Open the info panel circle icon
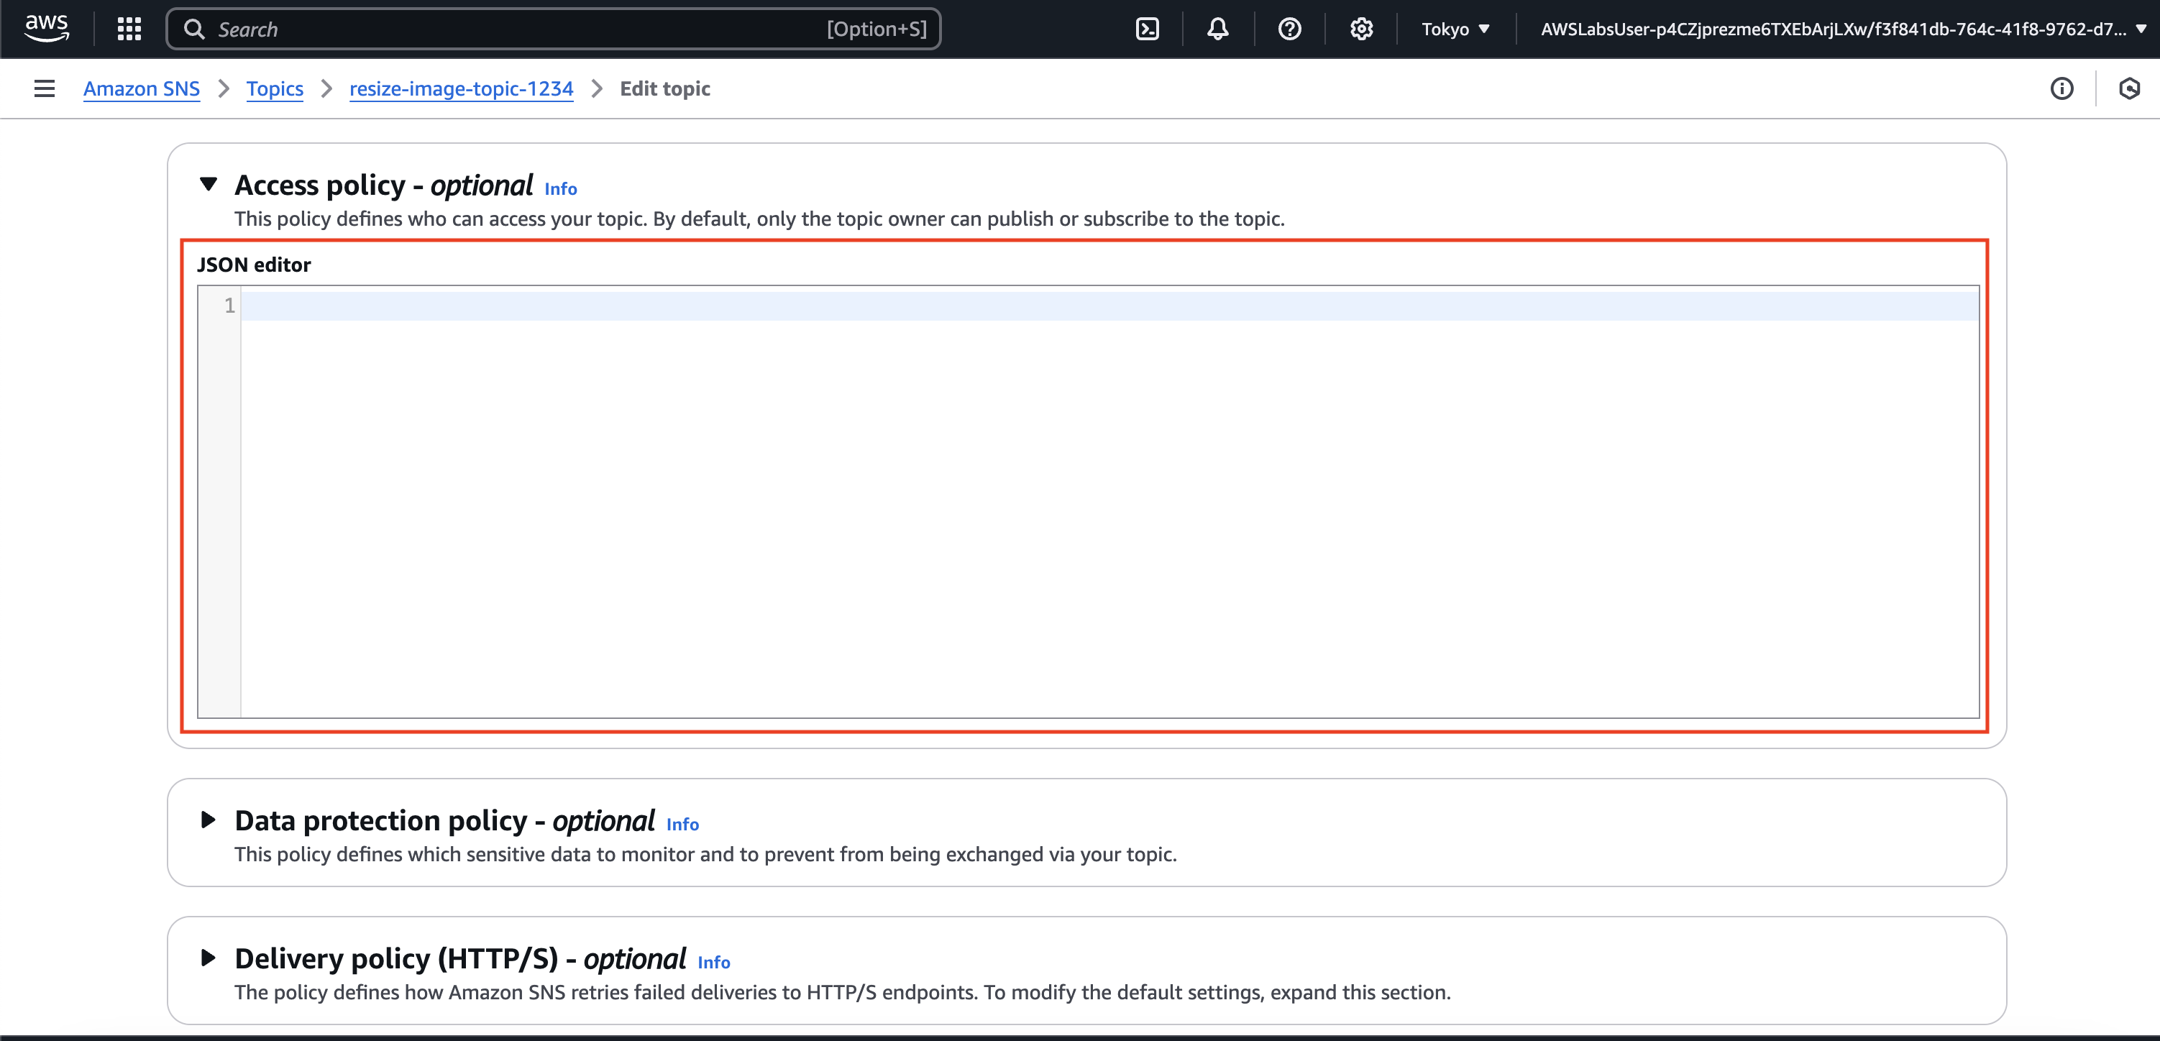The height and width of the screenshot is (1041, 2160). coord(2062,89)
